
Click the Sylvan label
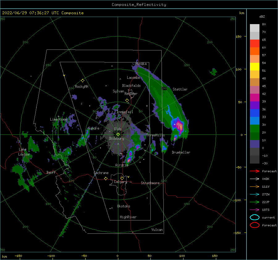tap(118, 91)
